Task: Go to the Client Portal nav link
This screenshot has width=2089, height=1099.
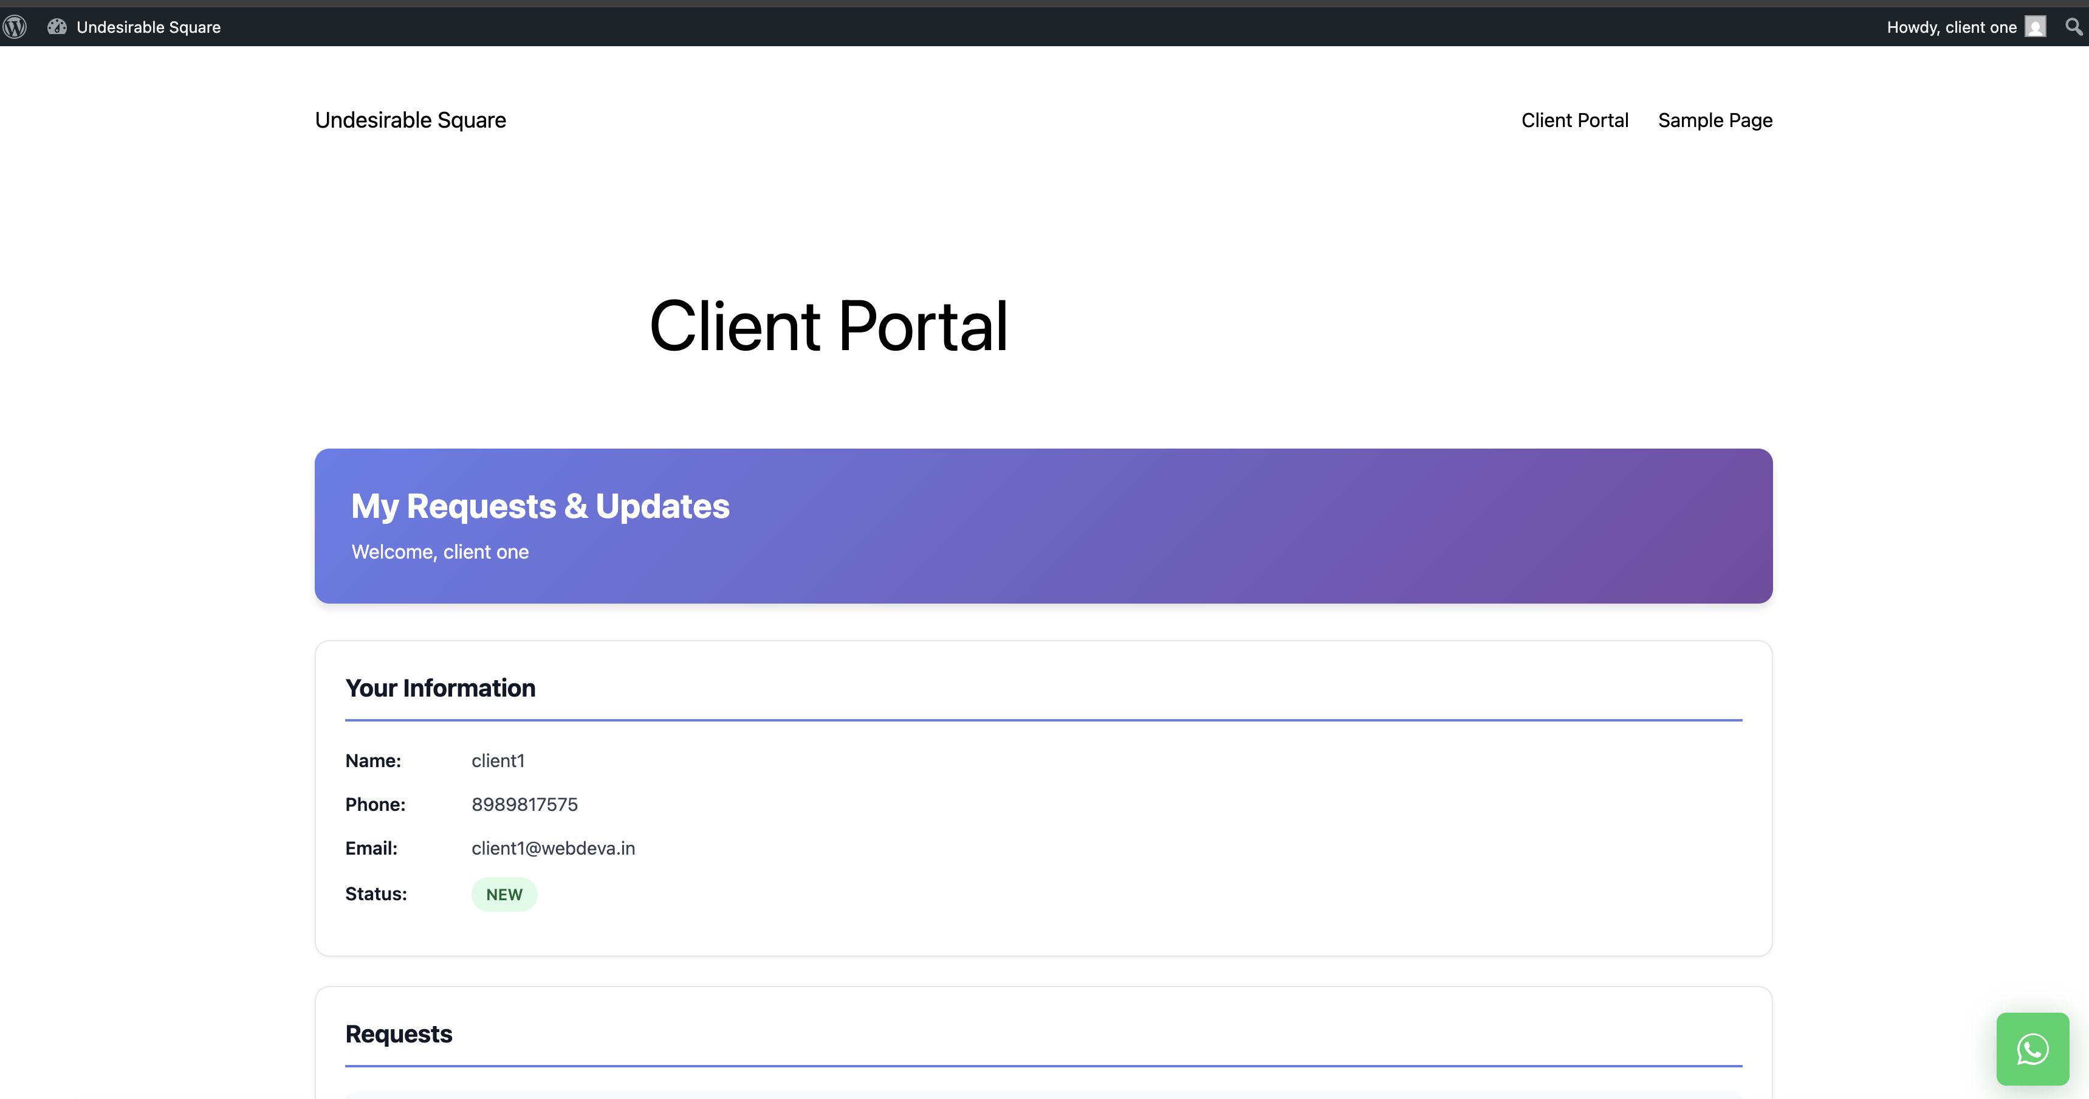Action: click(x=1574, y=120)
